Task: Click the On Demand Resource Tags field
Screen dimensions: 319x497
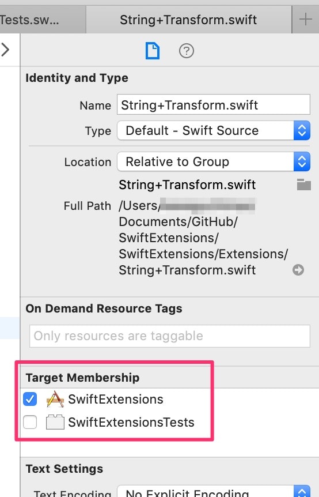Action: click(170, 336)
